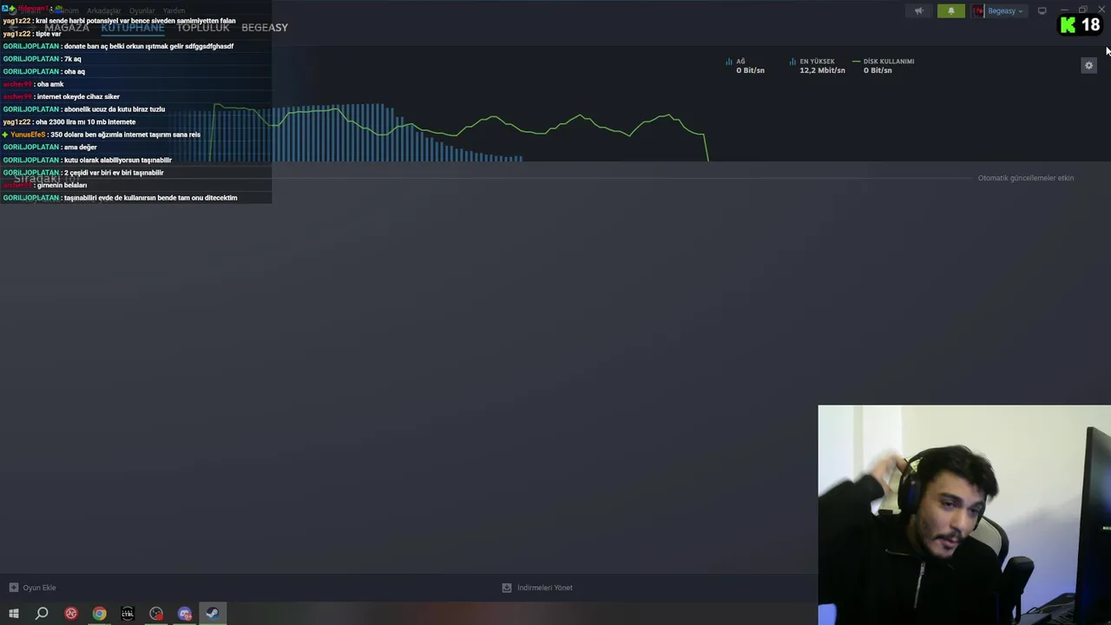Open the Yardım menu
Viewport: 1111px width, 625px height.
coord(174,11)
